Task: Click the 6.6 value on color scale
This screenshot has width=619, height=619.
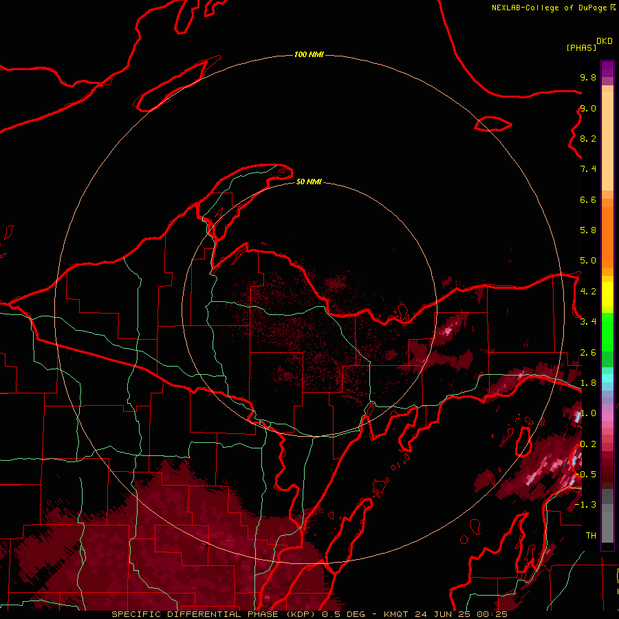Action: 588,199
